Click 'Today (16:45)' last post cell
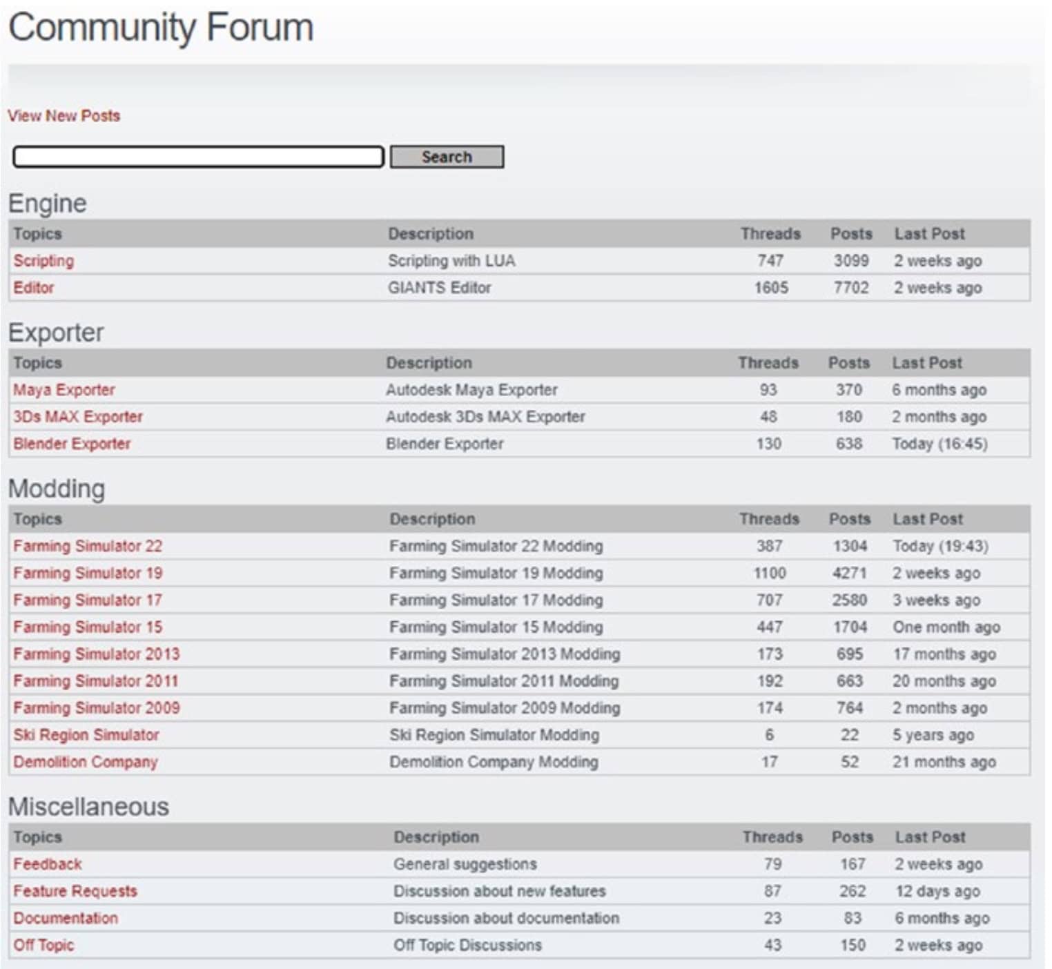This screenshot has width=1052, height=969. pyautogui.click(x=939, y=444)
